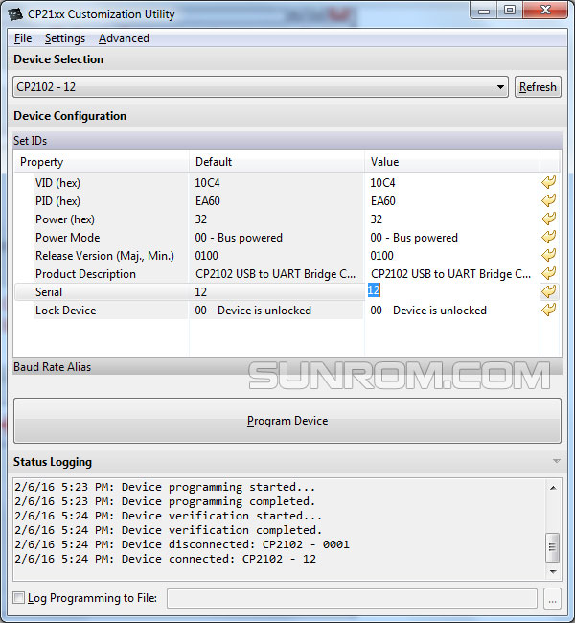Open the File menu
Viewport: 575px width, 623px height.
click(x=23, y=38)
